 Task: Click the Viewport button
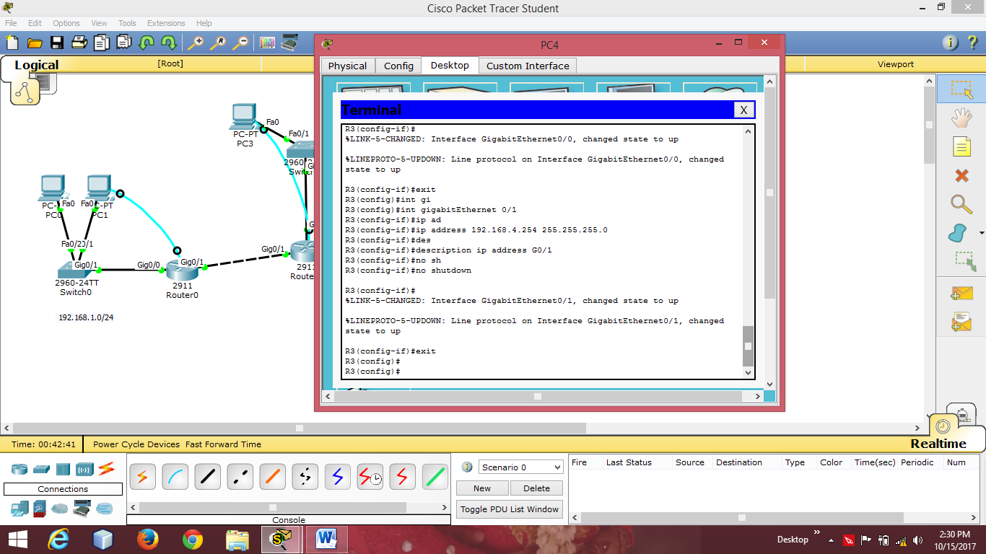(x=896, y=64)
